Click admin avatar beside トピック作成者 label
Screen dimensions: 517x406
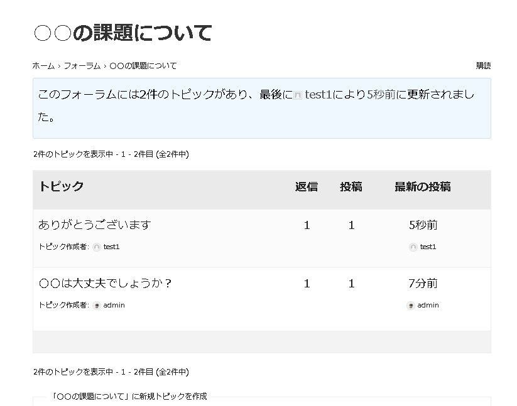coord(97,306)
